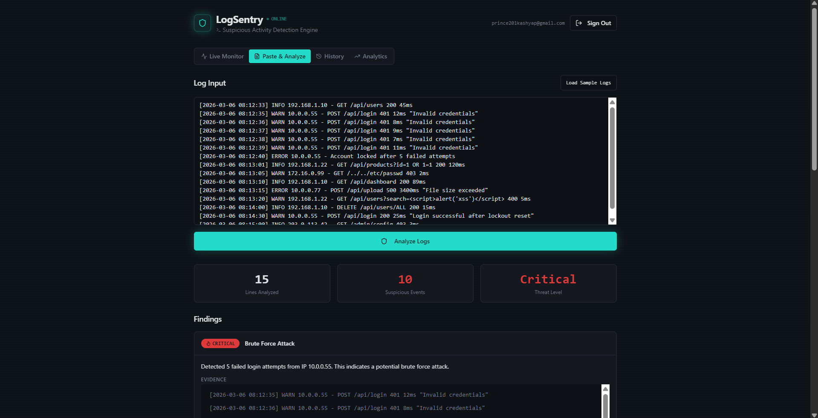Click the History clock icon
The image size is (818, 418).
(x=319, y=56)
